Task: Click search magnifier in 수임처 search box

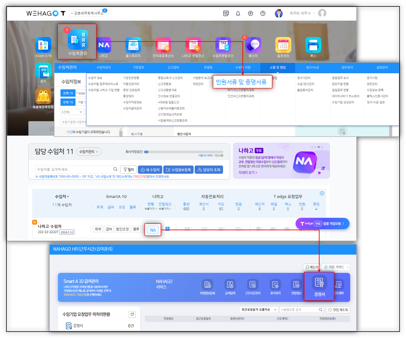Action: click(115, 169)
